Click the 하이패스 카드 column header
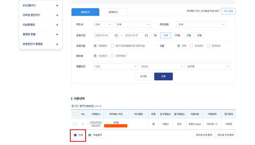This screenshot has width=255, height=145. (116, 114)
